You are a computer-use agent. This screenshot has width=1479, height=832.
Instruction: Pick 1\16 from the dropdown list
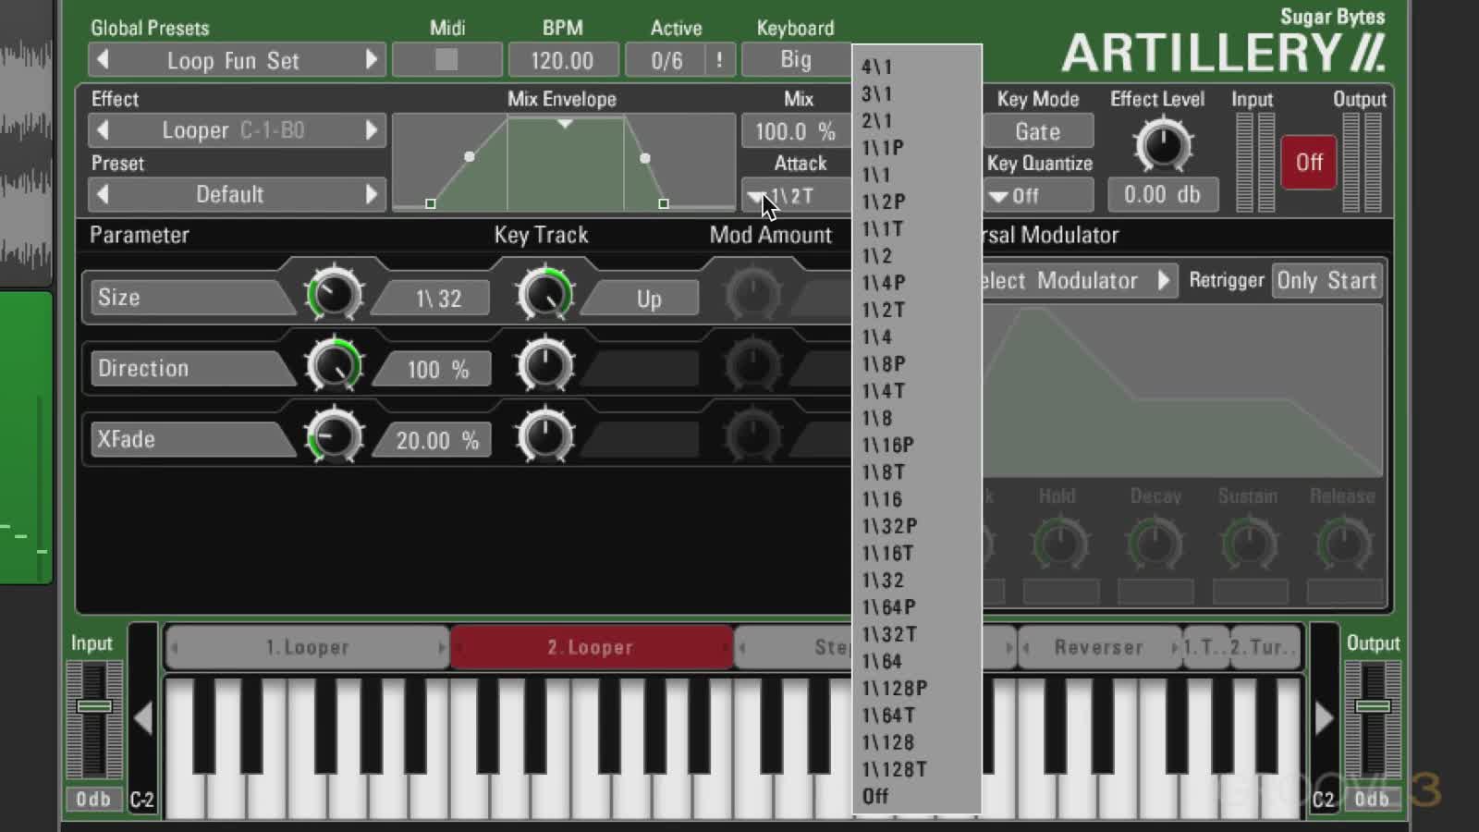click(916, 499)
